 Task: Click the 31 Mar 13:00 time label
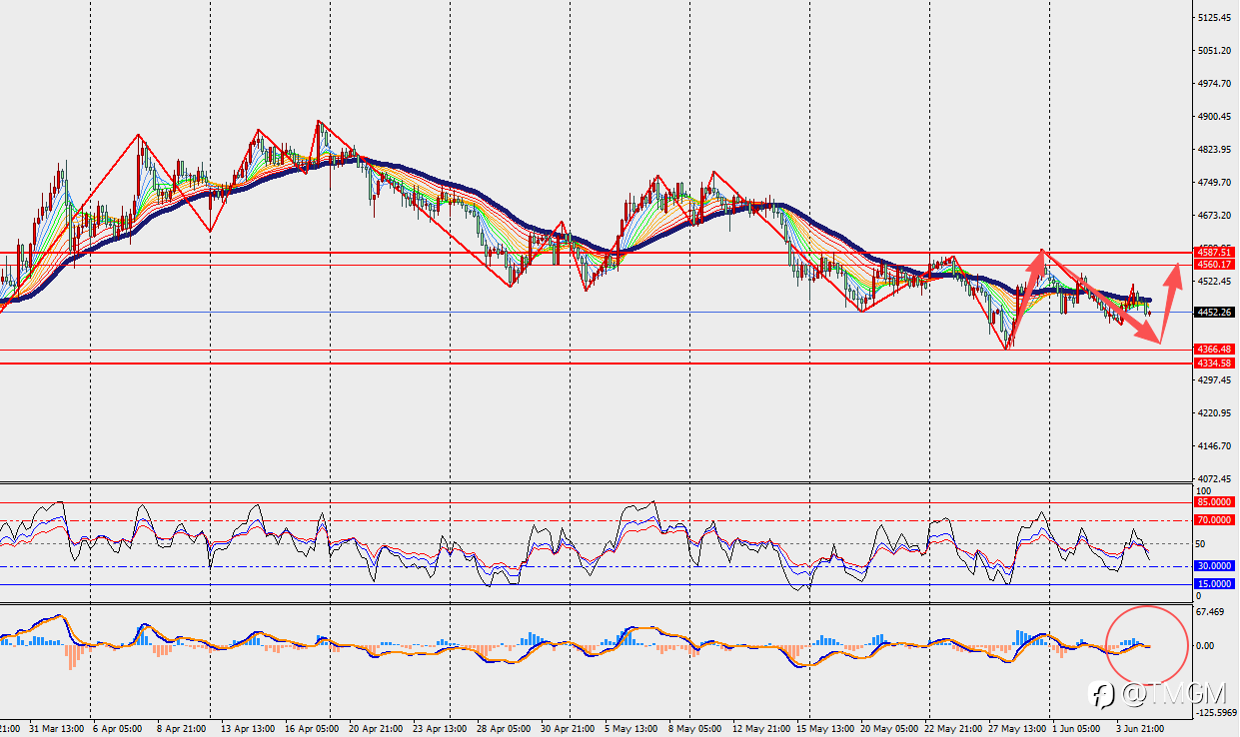57,729
